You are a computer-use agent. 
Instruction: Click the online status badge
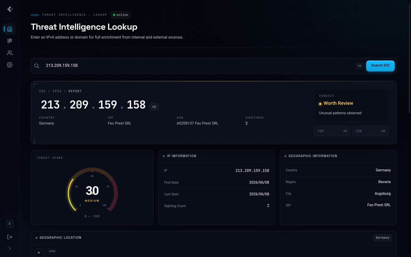pos(121,15)
